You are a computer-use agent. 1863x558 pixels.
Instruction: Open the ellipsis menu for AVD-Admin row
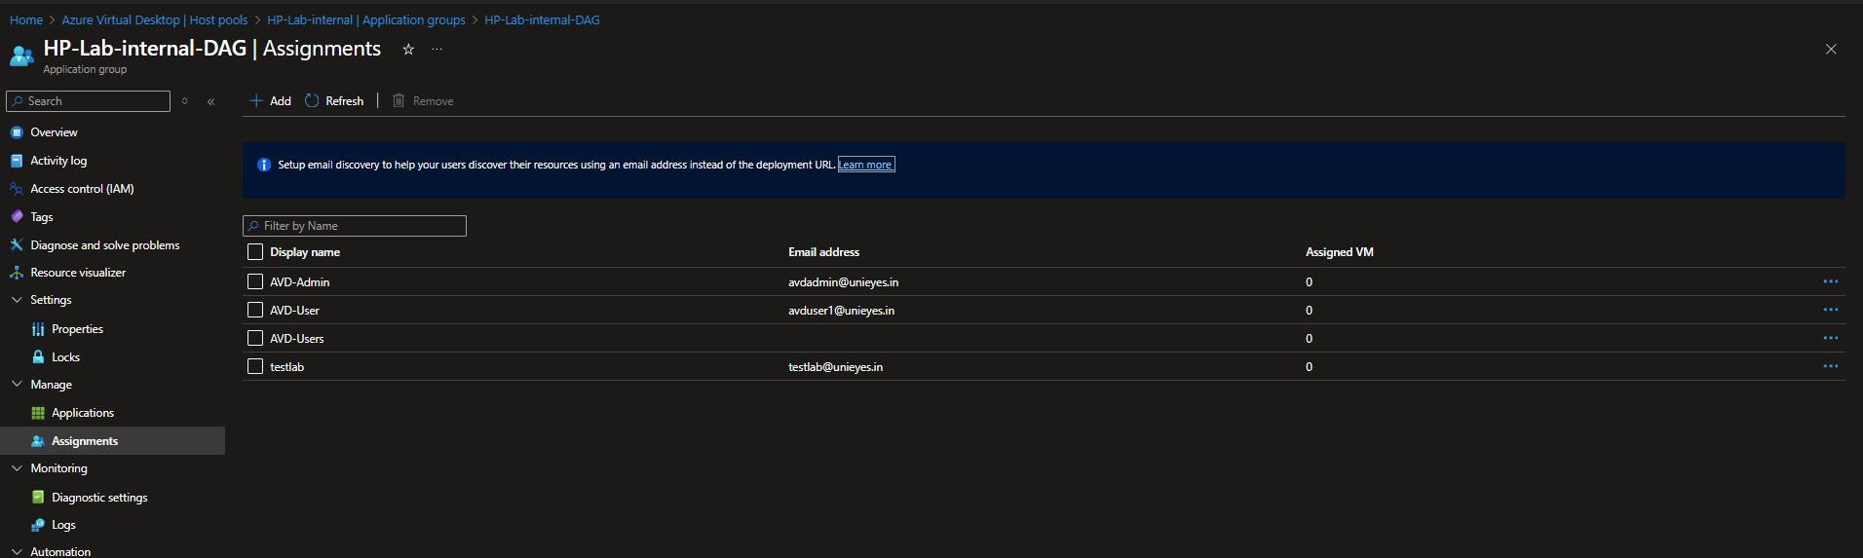pos(1831,281)
